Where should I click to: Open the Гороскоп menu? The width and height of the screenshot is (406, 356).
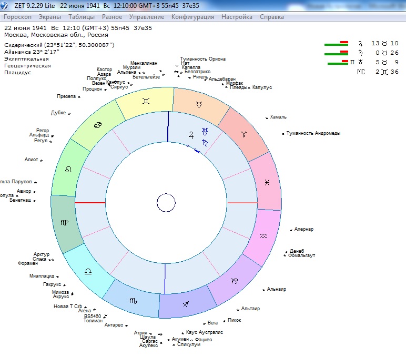click(x=18, y=17)
